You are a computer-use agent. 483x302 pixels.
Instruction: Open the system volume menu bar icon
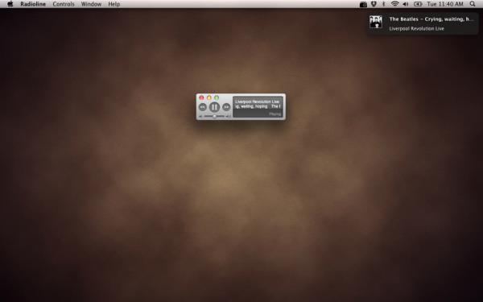(x=406, y=4)
